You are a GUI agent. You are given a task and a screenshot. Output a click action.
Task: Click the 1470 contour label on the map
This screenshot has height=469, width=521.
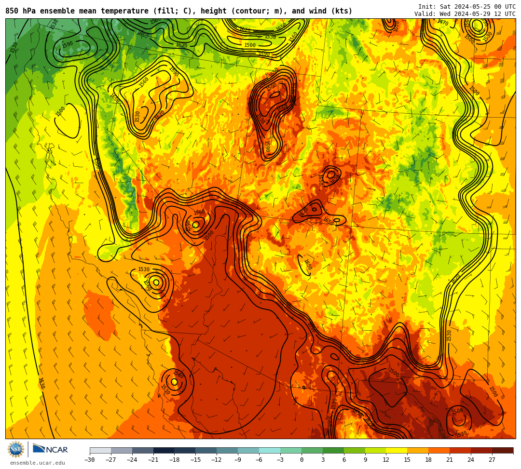point(443,23)
